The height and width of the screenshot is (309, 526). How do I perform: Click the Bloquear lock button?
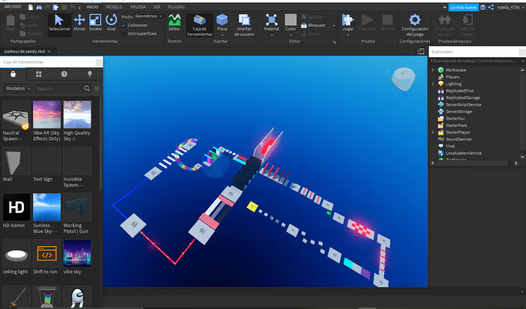(313, 25)
